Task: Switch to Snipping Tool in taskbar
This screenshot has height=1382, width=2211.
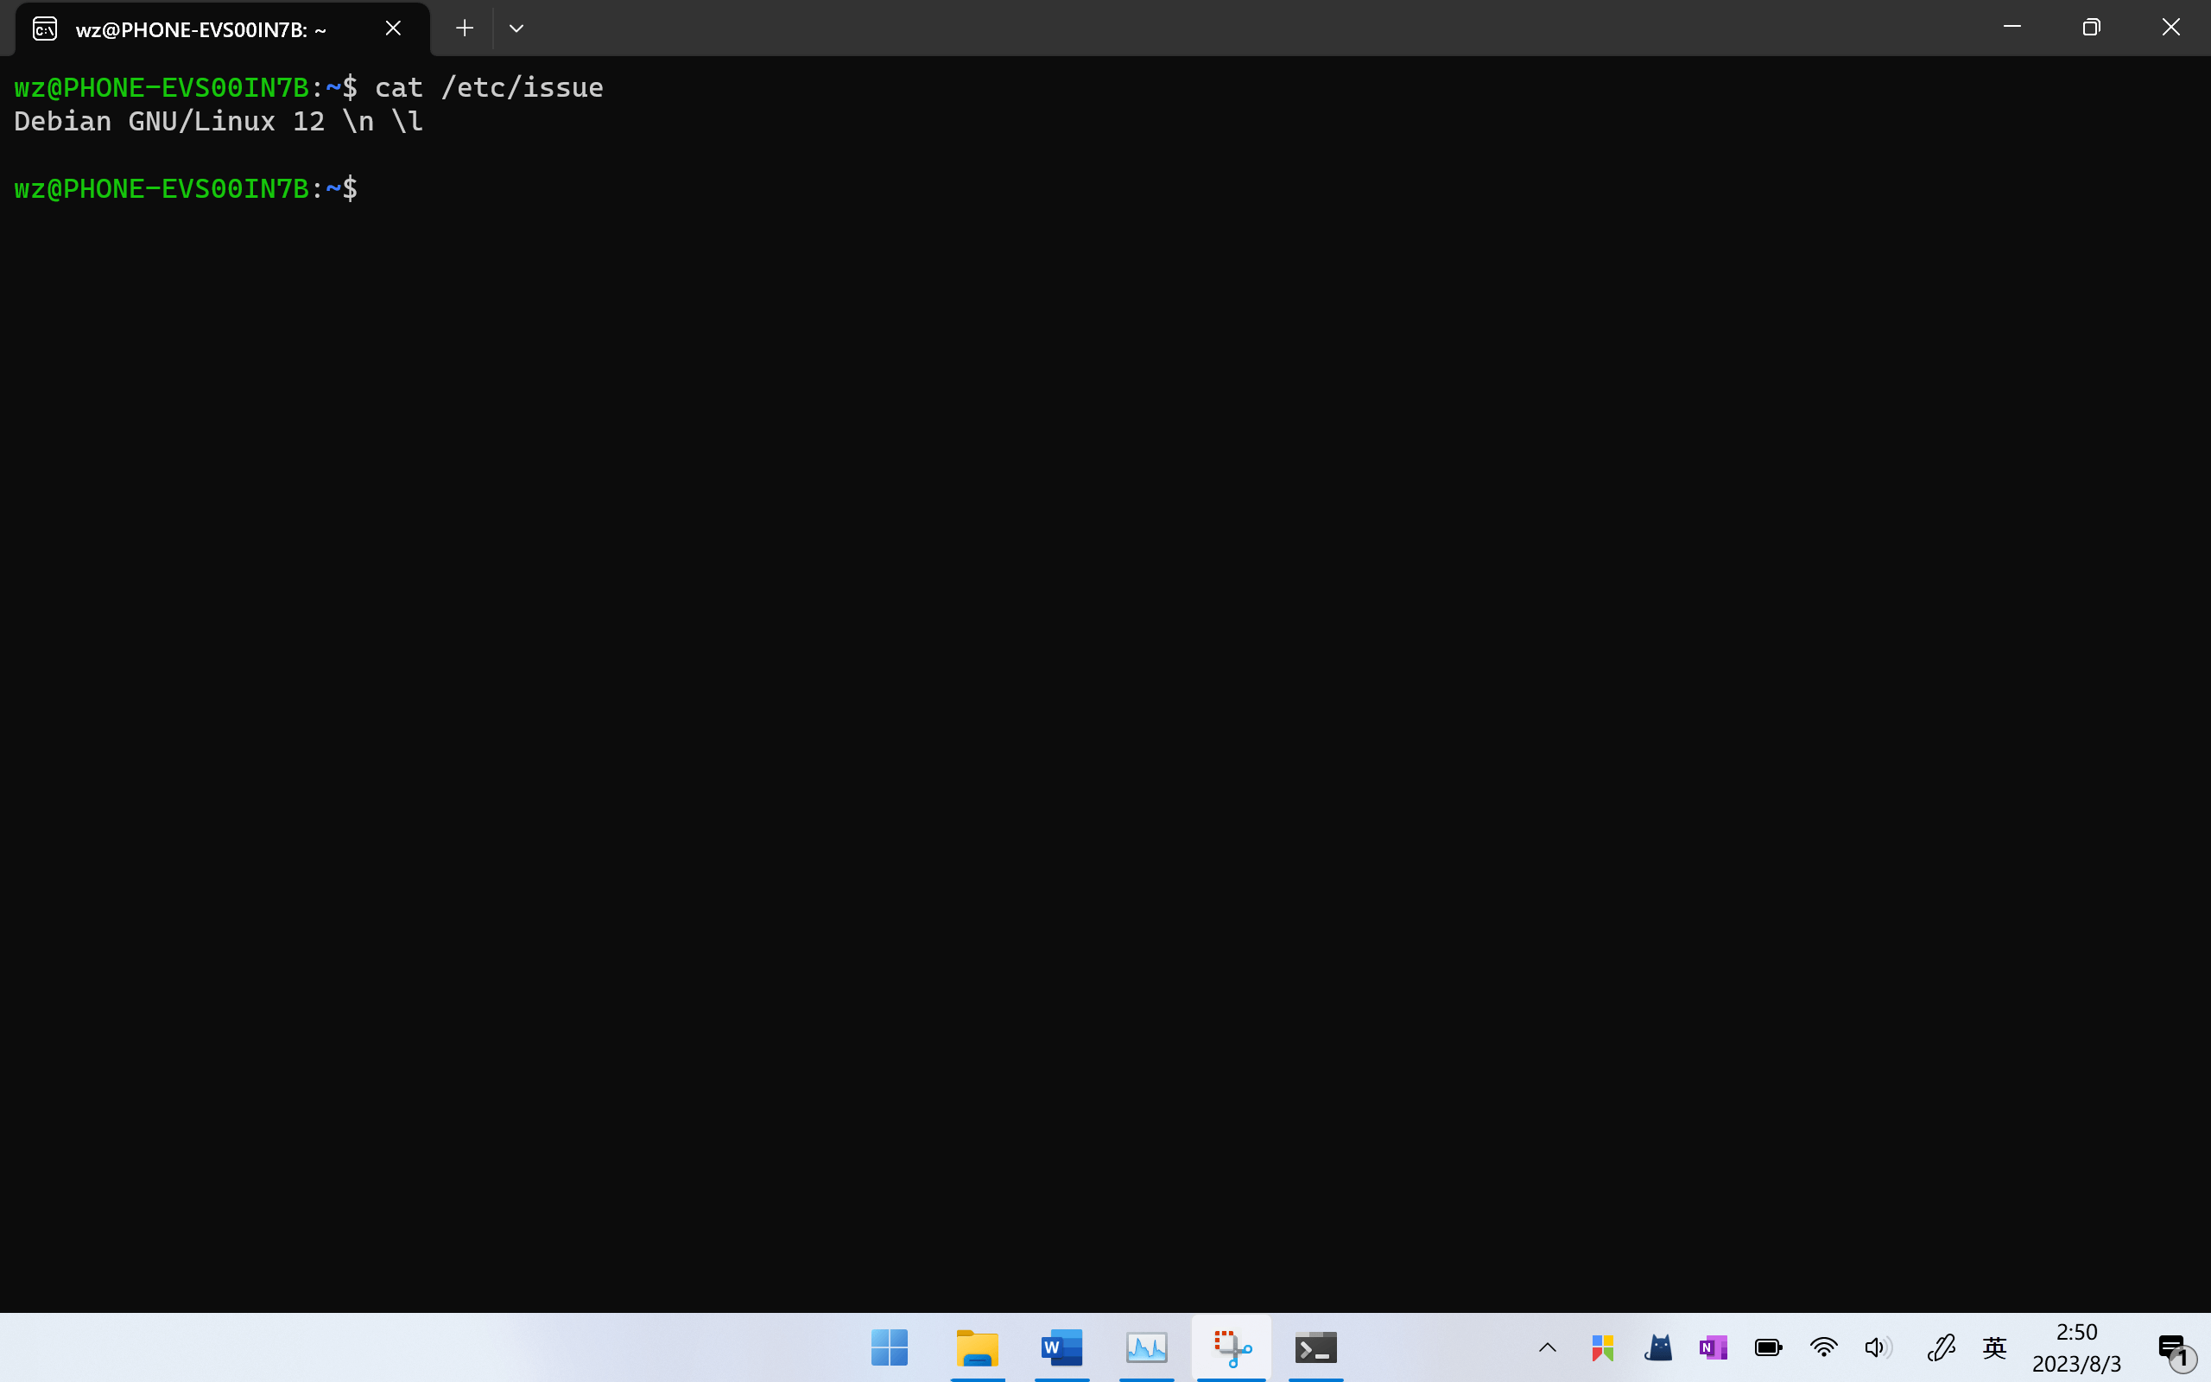Action: pos(1232,1347)
